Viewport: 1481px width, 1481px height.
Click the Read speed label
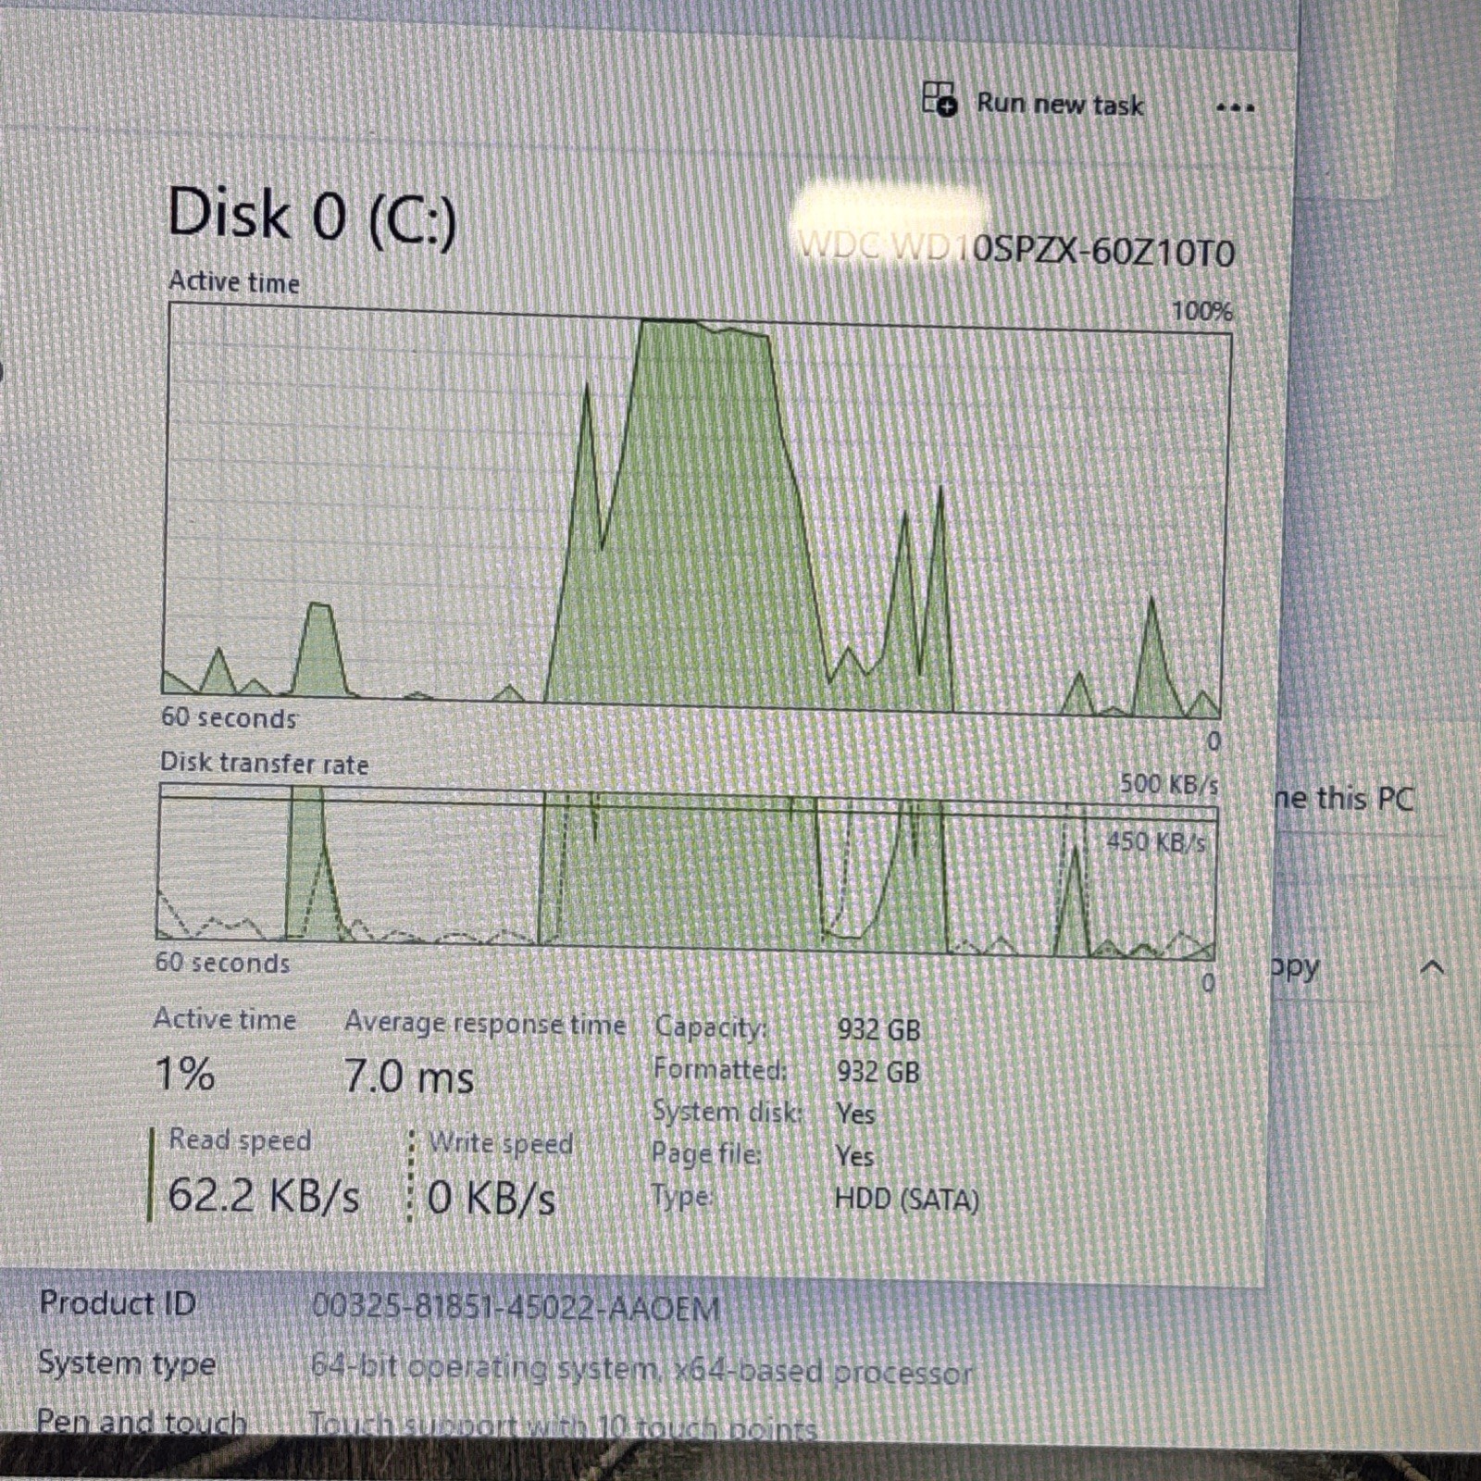click(240, 1139)
